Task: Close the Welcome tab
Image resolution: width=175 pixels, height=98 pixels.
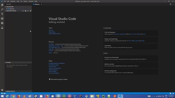Action: (41, 4)
